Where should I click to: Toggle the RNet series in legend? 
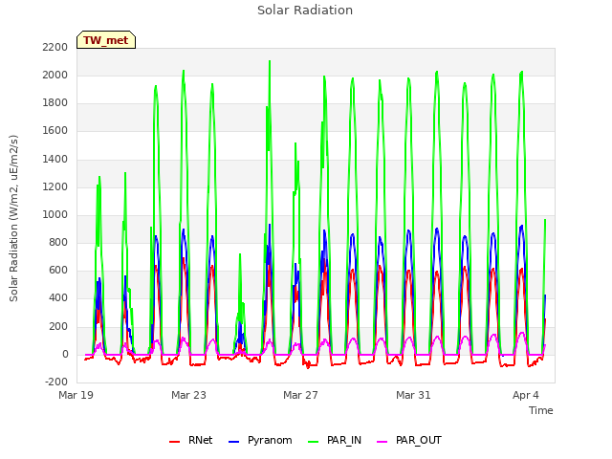[x=191, y=440]
